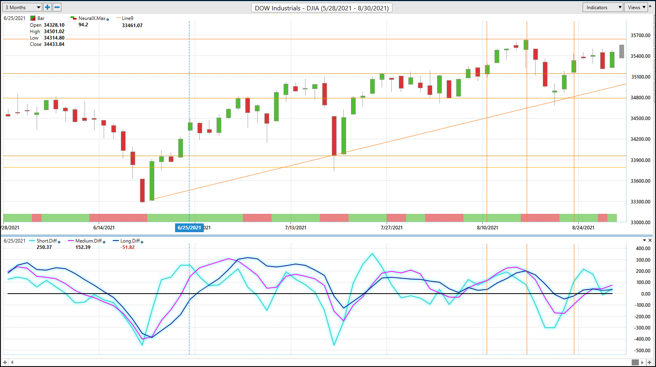
Task: Click the NeuralX.Max value 94.2
Action: click(83, 25)
